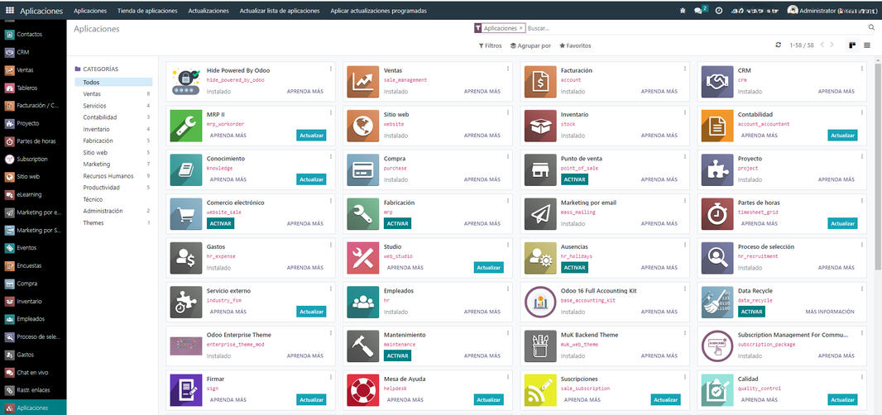Click the debug bug icon in top bar

[x=683, y=11]
